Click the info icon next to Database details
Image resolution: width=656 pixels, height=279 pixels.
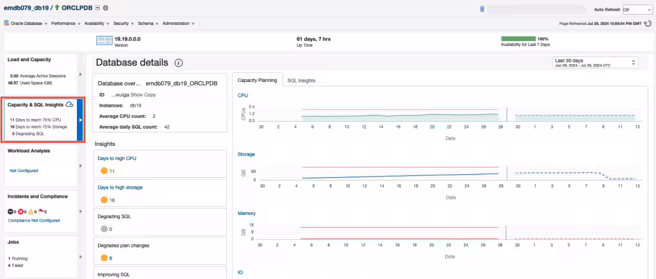click(179, 63)
